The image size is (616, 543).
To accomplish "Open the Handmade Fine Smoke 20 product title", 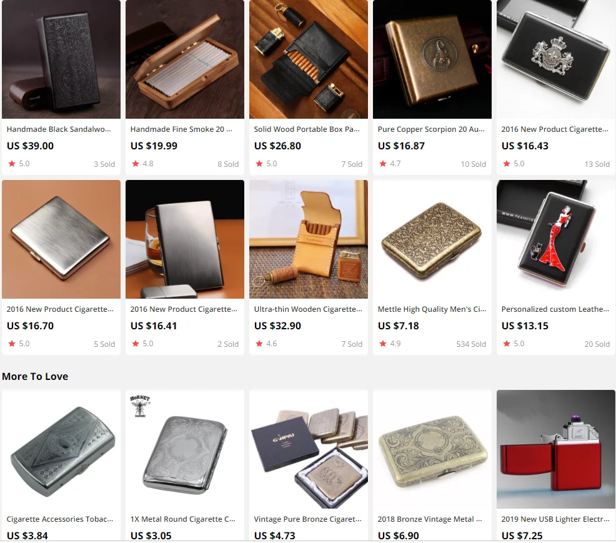I will tap(181, 129).
